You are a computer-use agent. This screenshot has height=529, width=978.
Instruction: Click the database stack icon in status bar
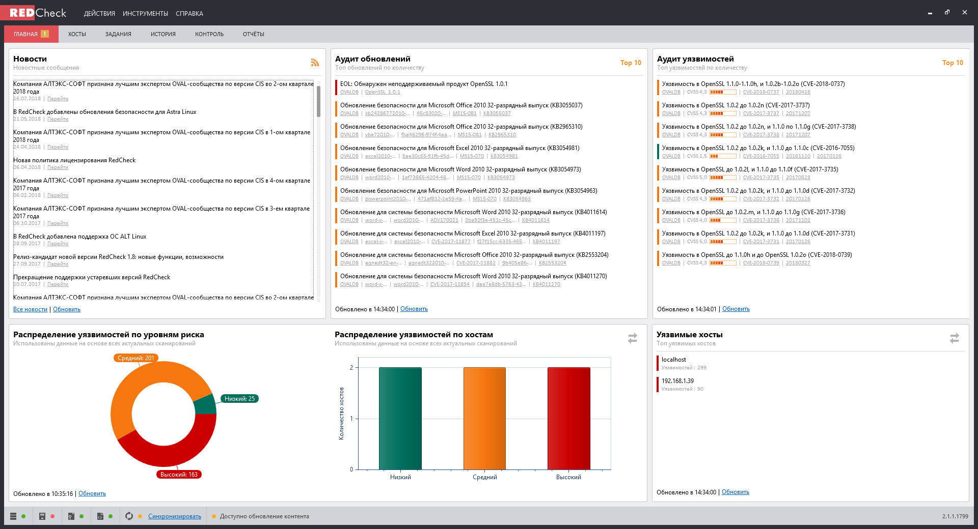[x=13, y=516]
